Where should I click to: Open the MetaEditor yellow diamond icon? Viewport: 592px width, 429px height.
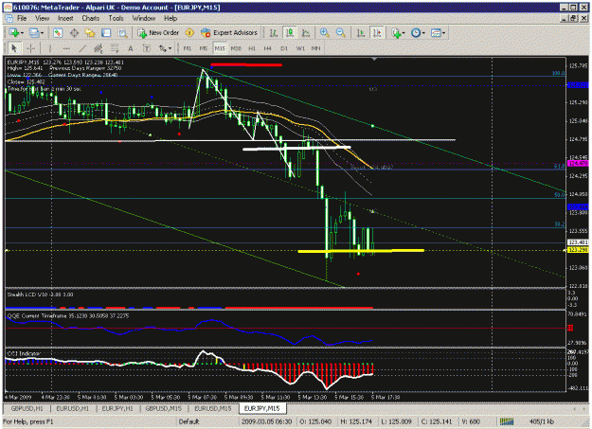point(189,33)
